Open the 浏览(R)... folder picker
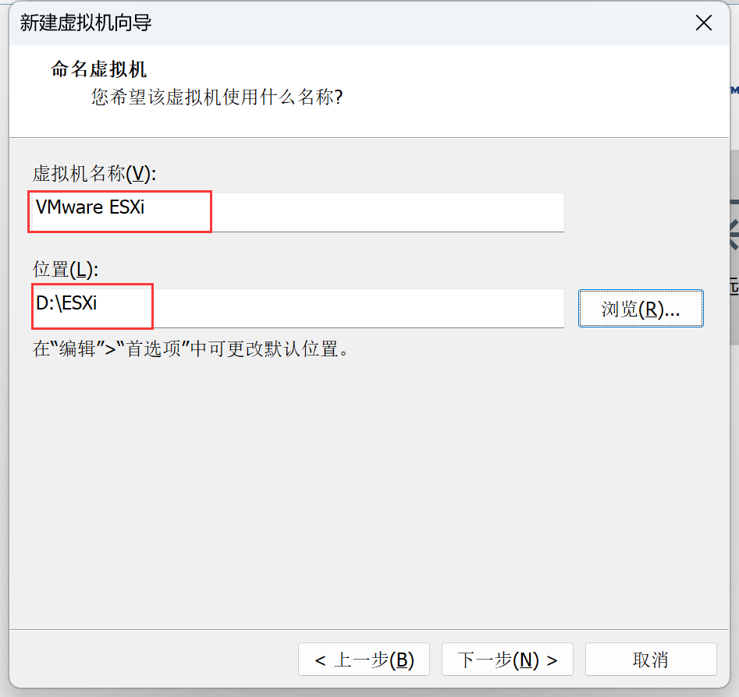Screen dimensions: 739x697 click(641, 309)
